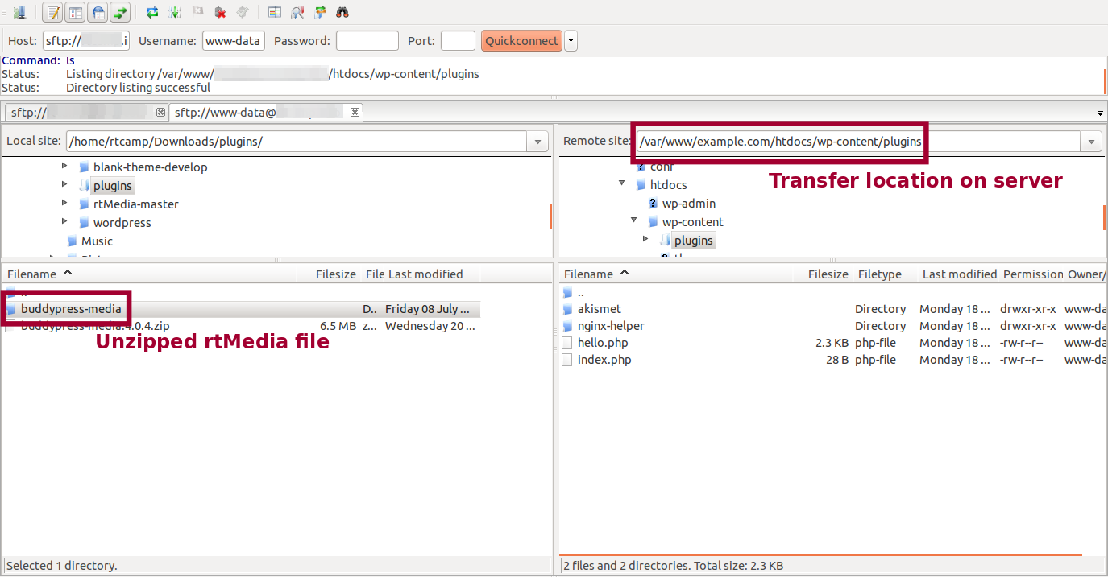Open the Site Manager icon
1108x577 pixels.
coord(19,12)
